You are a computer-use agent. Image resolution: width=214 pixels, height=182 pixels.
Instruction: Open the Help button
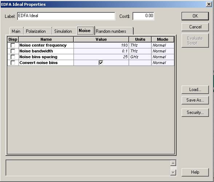tap(195, 172)
